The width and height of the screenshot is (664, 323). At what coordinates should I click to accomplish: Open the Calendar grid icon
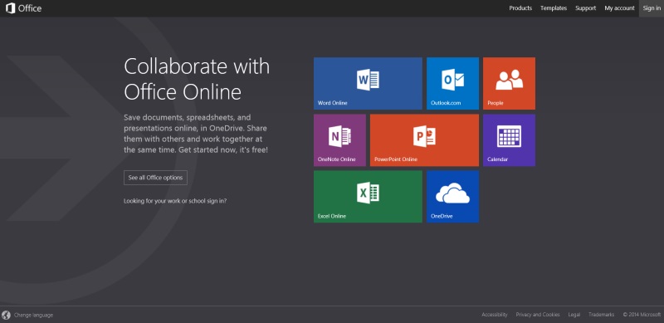(509, 136)
